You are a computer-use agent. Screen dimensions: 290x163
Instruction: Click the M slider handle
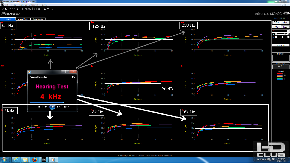tap(282, 37)
